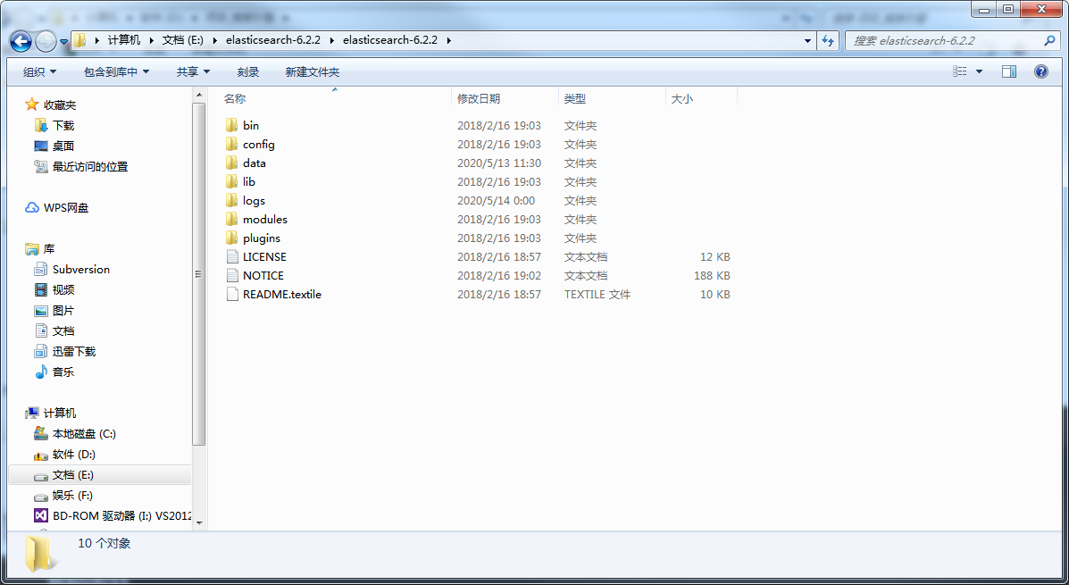Screen dimensions: 1069x585
Task: Click 库 libraries node
Action: [48, 249]
